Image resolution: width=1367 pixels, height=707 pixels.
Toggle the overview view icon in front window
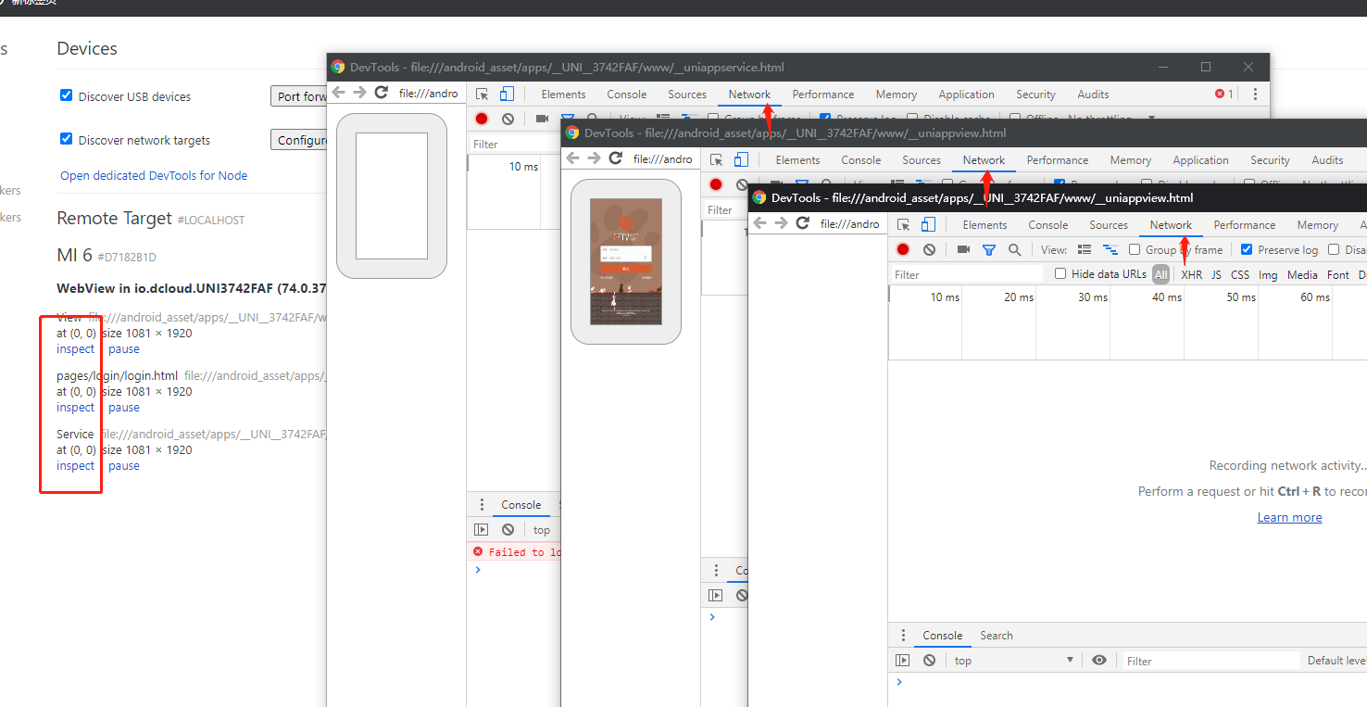pos(1110,249)
